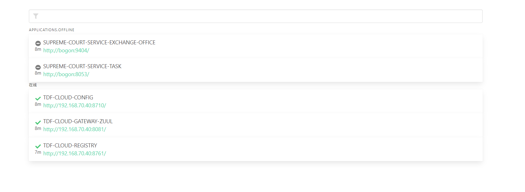Open link http://192.168.70.40:8710/
Image resolution: width=525 pixels, height=192 pixels.
point(75,105)
